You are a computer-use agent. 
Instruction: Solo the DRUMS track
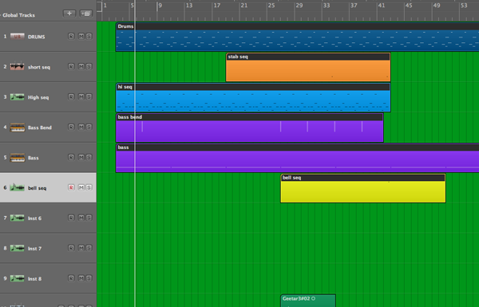pos(89,37)
